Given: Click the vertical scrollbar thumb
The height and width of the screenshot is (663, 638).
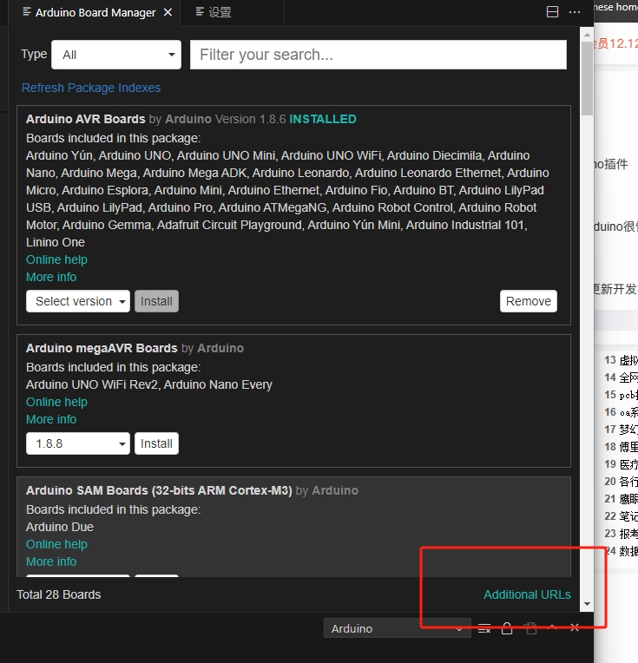Looking at the screenshot, I should (x=587, y=79).
